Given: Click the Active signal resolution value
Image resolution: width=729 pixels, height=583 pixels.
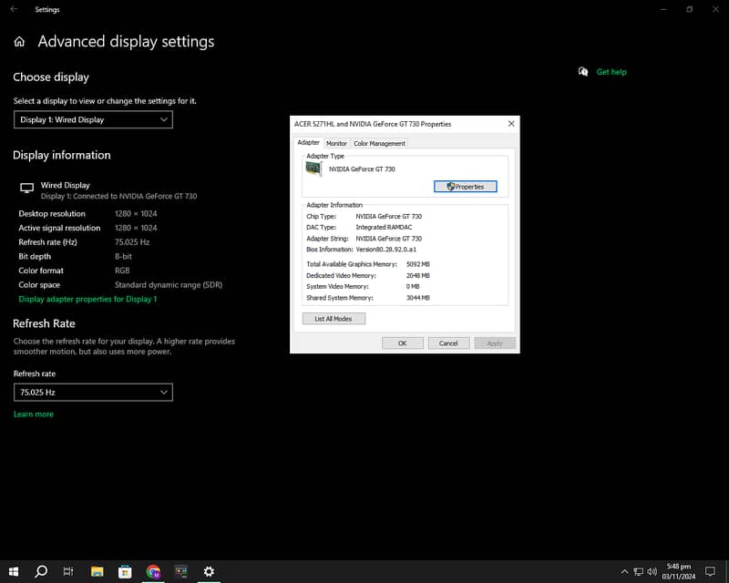Looking at the screenshot, I should (136, 228).
